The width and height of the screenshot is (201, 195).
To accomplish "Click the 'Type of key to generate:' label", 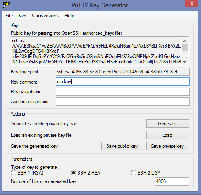I will (35, 167).
